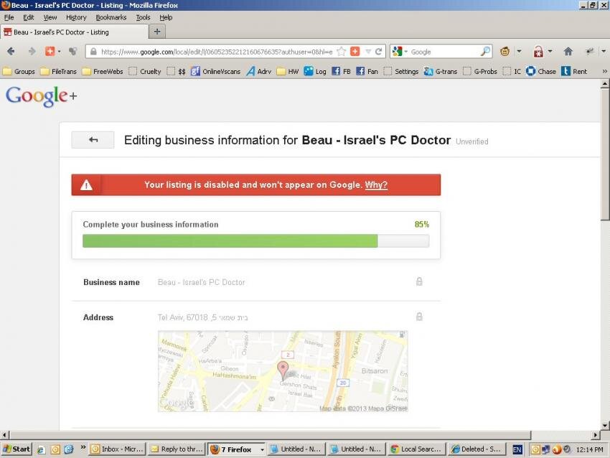Screen dimensions: 610x458
Task: Click the warning triangle icon in the banner
Action: (86, 184)
